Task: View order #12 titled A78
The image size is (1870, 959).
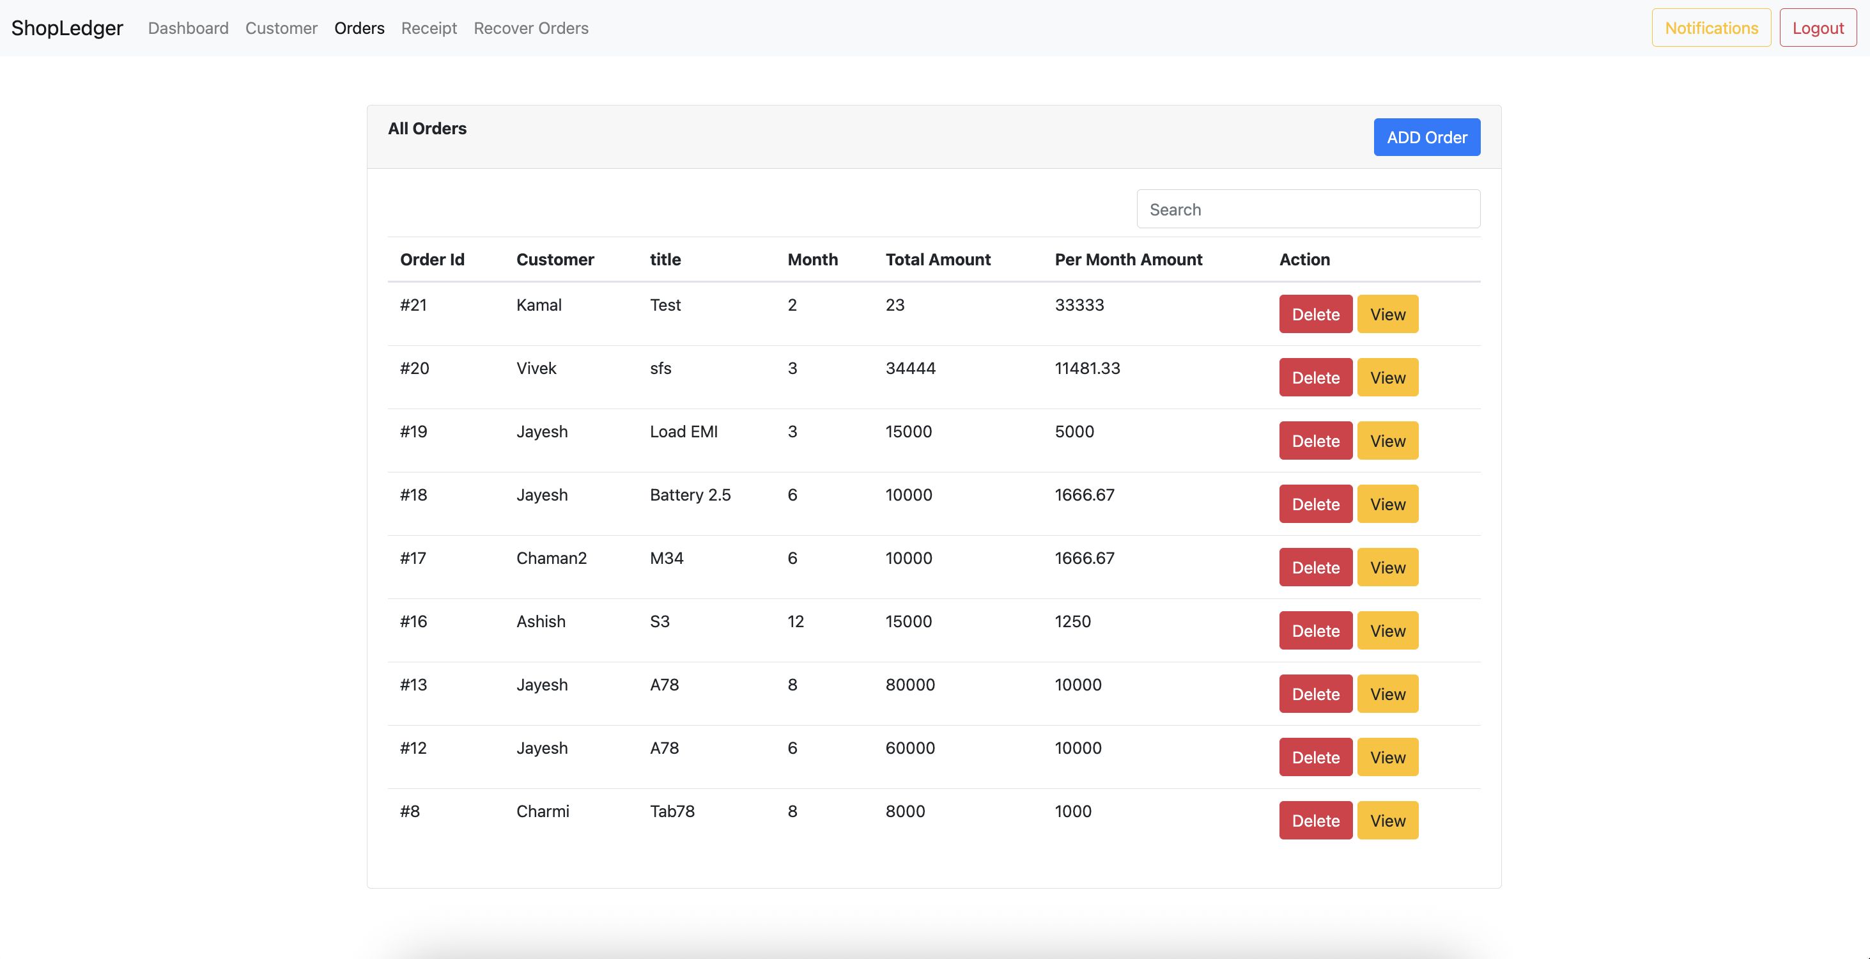Action: [x=1387, y=756]
